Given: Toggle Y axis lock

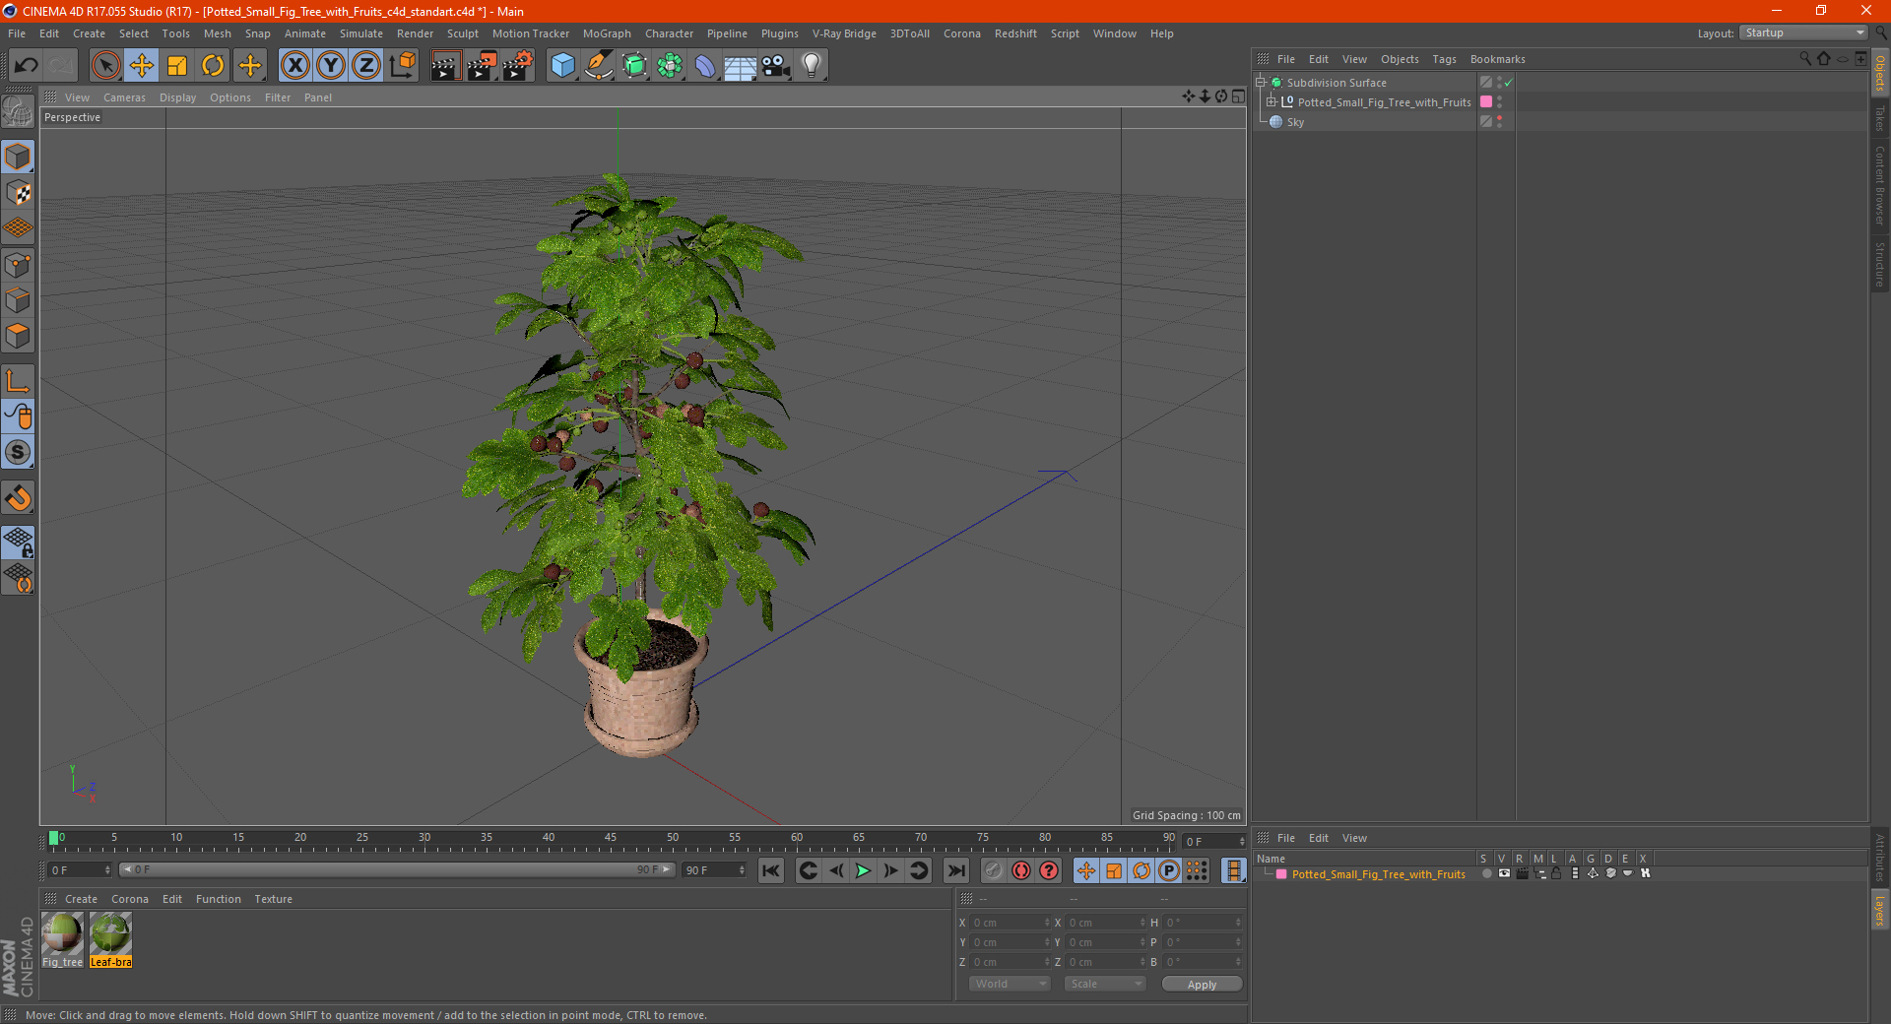Looking at the screenshot, I should [x=331, y=66].
